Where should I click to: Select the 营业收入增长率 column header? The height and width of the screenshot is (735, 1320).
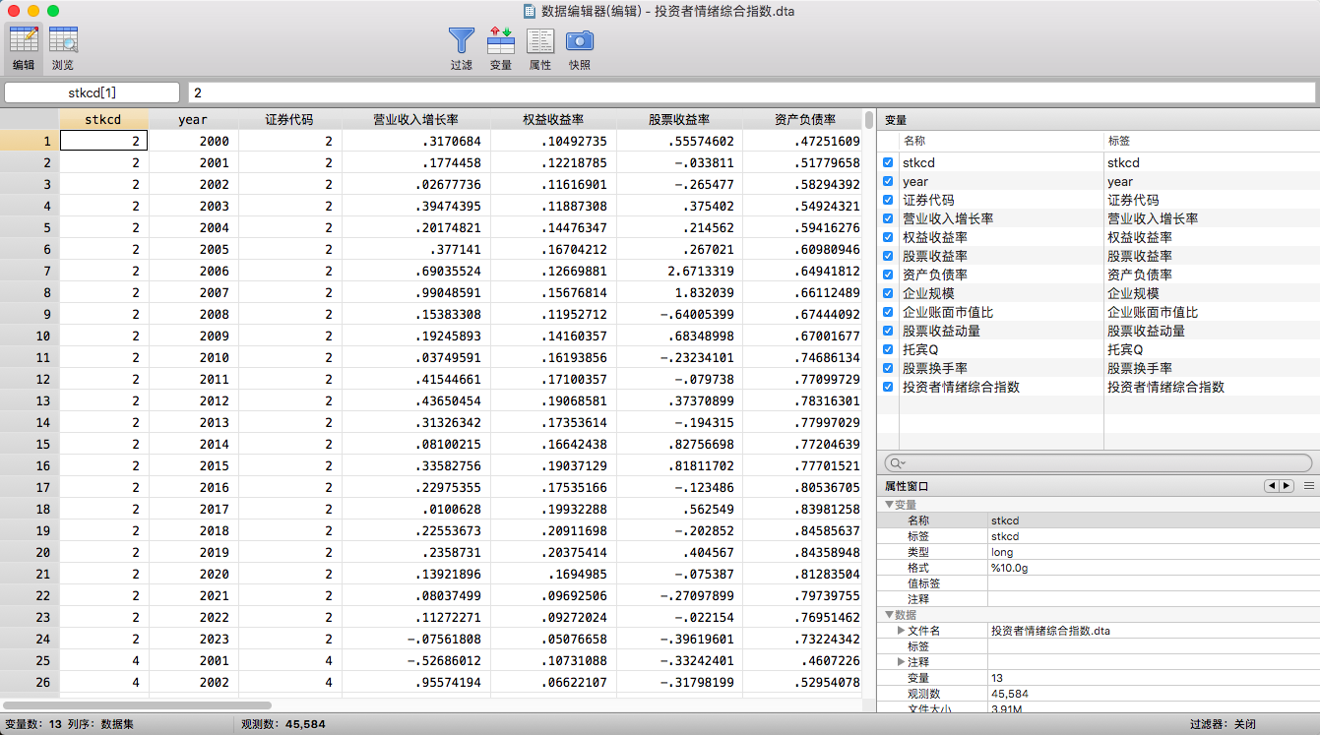click(x=415, y=119)
